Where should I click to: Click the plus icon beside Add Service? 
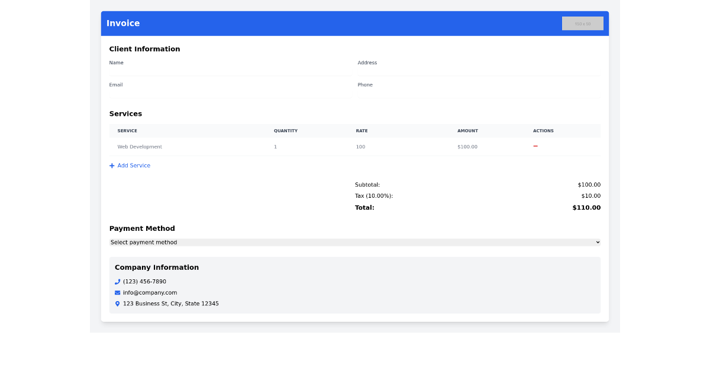tap(112, 165)
